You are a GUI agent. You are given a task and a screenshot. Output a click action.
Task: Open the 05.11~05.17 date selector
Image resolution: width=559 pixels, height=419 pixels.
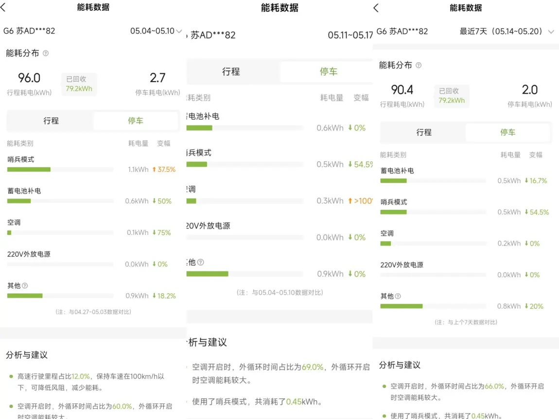tap(350, 35)
